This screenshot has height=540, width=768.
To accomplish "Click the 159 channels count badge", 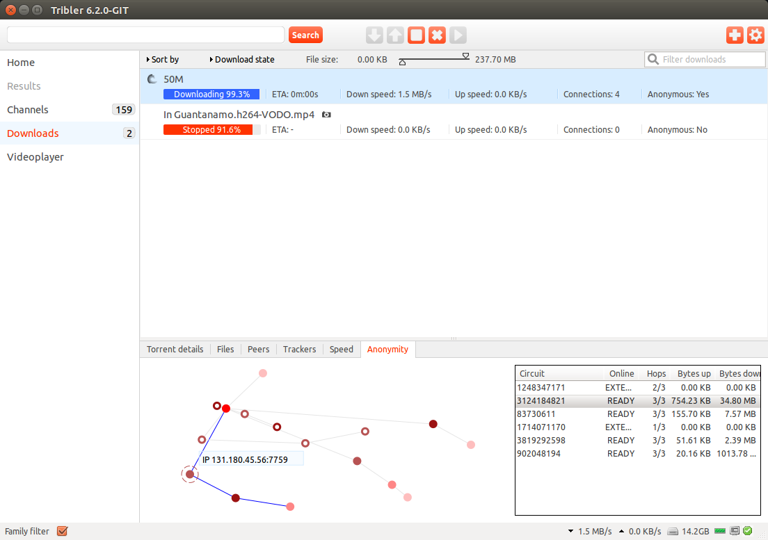I will tap(123, 110).
